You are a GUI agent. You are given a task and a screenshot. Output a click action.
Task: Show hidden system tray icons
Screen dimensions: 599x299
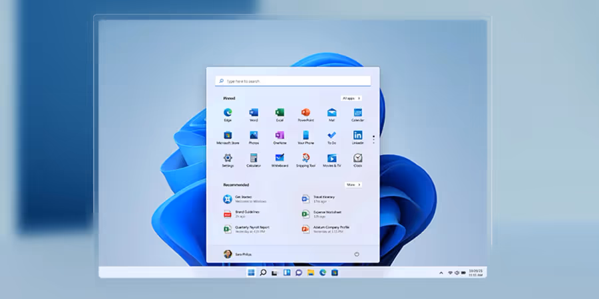(441, 272)
